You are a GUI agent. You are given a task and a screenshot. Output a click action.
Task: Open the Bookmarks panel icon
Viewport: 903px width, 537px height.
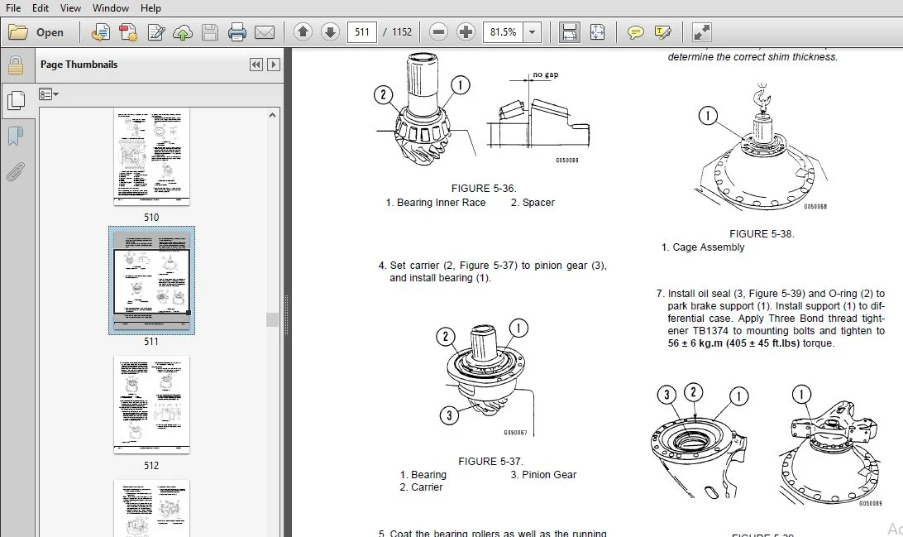(16, 137)
